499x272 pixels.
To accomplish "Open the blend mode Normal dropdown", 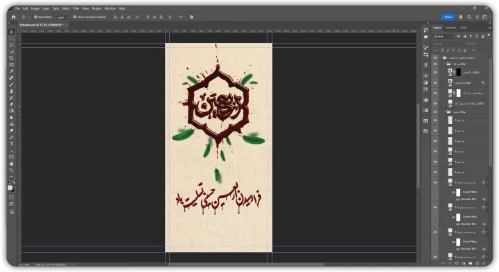I will pyautogui.click(x=448, y=43).
